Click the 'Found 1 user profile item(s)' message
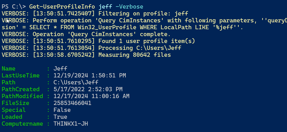Image resolution: width=287 pixels, height=132 pixels. tap(146, 41)
